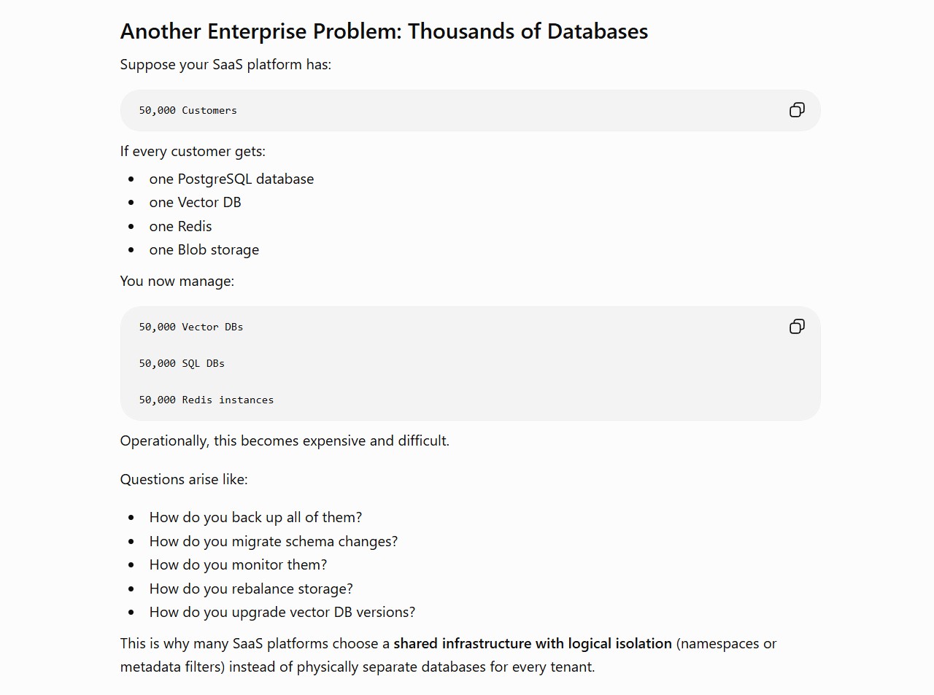Click the "one PostgreSQL database" bullet

click(231, 179)
